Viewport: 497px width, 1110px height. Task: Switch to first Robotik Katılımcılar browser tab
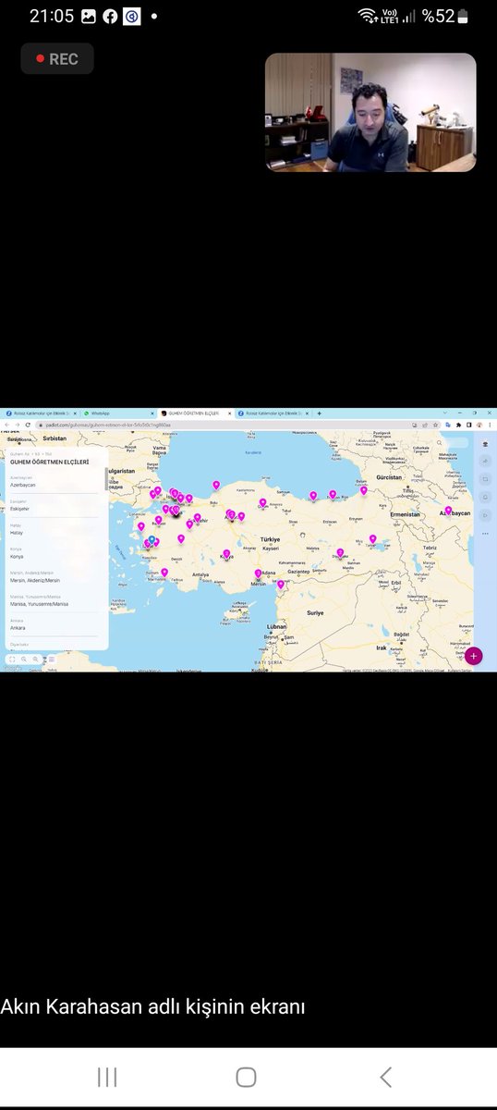(x=40, y=413)
